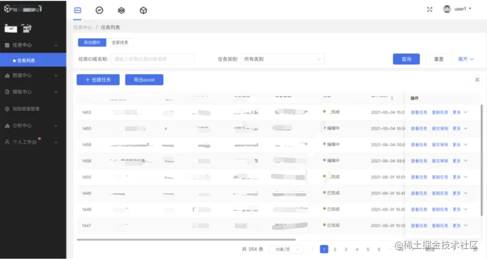487x259 pixels.
Task: Open 更多 dropdown for task 1459
Action: pyautogui.click(x=460, y=145)
